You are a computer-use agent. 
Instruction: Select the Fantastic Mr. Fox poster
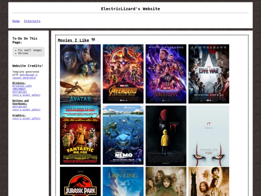80,135
